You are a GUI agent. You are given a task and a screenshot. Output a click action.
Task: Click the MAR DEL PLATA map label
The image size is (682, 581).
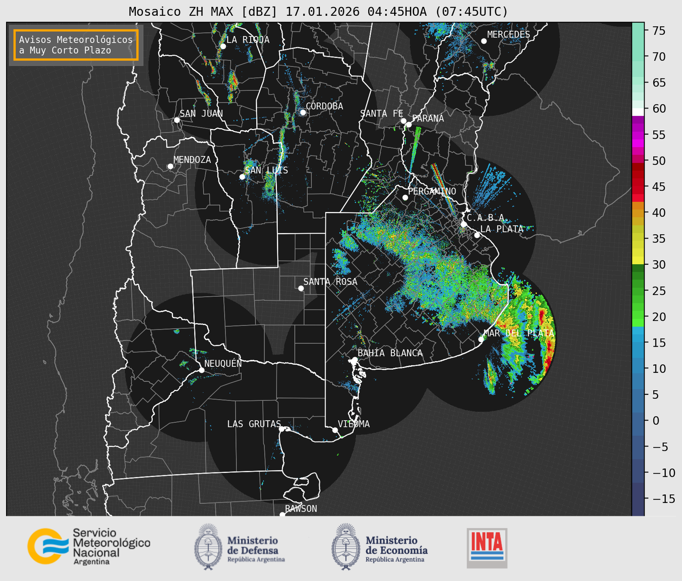[x=519, y=333]
